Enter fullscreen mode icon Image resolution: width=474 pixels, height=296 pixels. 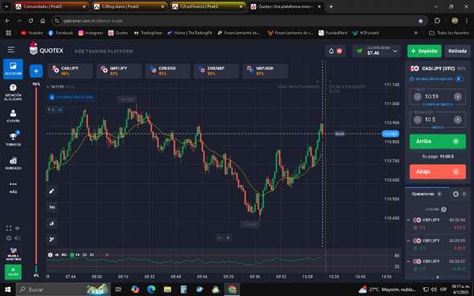(x=9, y=228)
